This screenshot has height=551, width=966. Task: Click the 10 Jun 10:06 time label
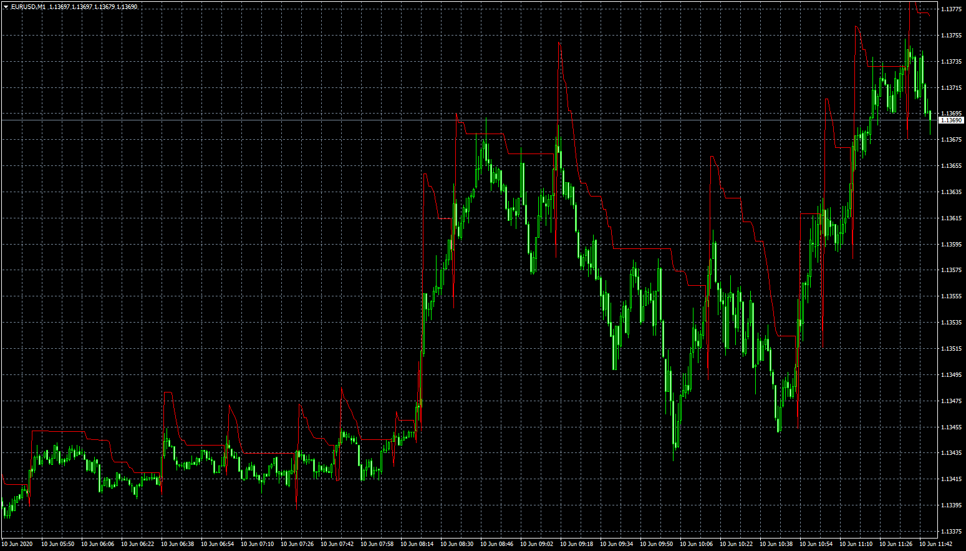tap(696, 544)
